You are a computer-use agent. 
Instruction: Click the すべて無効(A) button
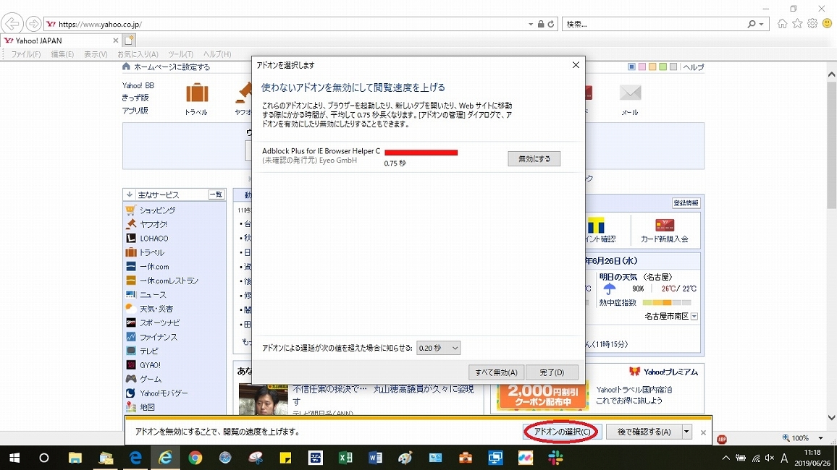(496, 372)
